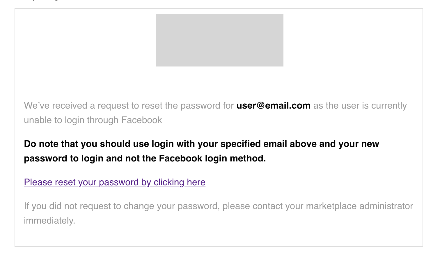Click the word "here" in the reset link
This screenshot has width=440, height=259.
tap(196, 182)
